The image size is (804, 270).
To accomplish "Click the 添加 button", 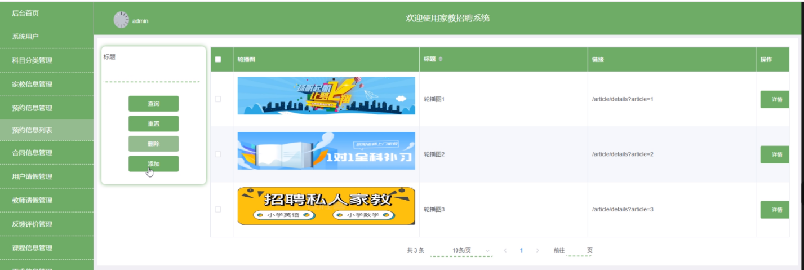I will coord(153,163).
